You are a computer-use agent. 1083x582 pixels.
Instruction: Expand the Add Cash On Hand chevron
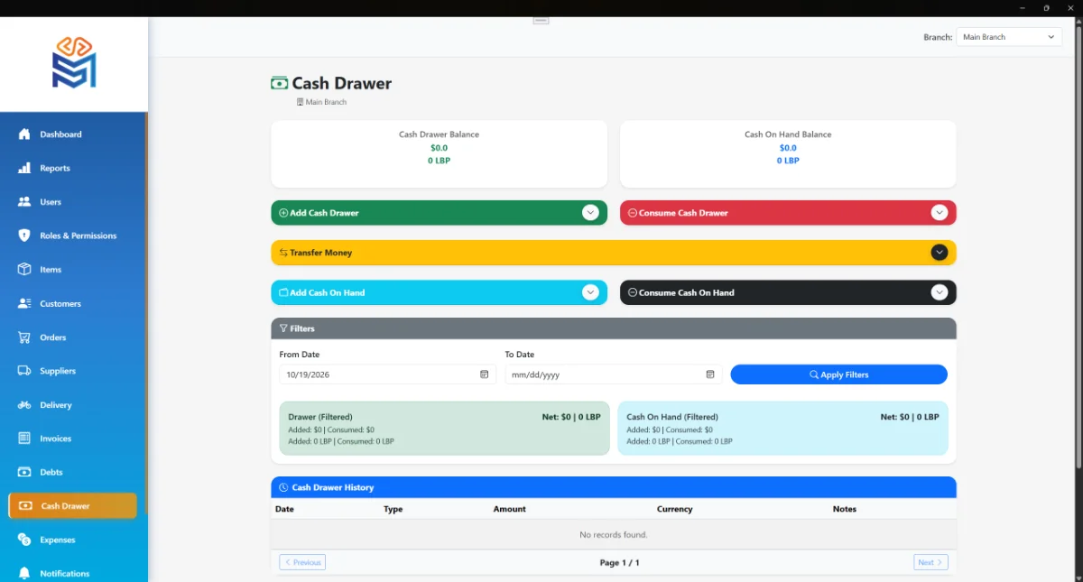[x=590, y=292]
